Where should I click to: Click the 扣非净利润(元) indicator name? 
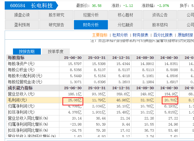[21, 112]
